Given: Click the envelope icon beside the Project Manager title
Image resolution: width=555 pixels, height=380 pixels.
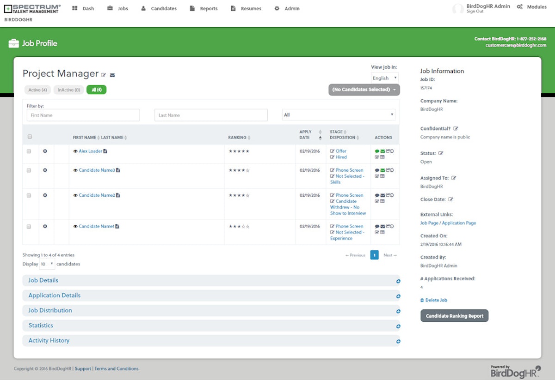Looking at the screenshot, I should 112,75.
